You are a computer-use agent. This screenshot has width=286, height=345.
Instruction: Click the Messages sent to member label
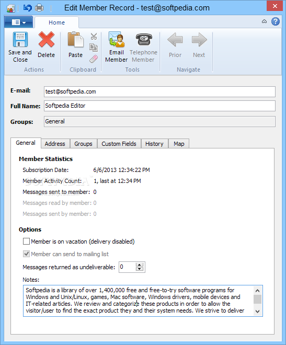56,192
